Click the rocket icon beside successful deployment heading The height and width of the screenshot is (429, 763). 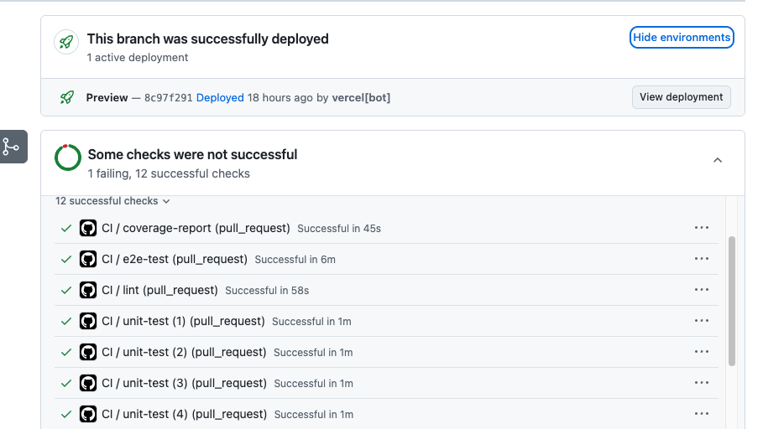click(66, 42)
